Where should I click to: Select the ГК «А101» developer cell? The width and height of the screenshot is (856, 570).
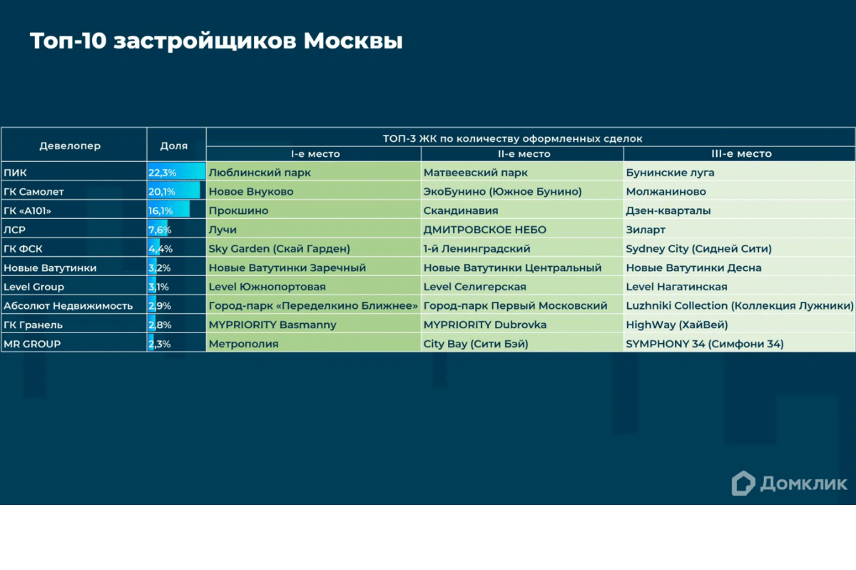coord(29,211)
